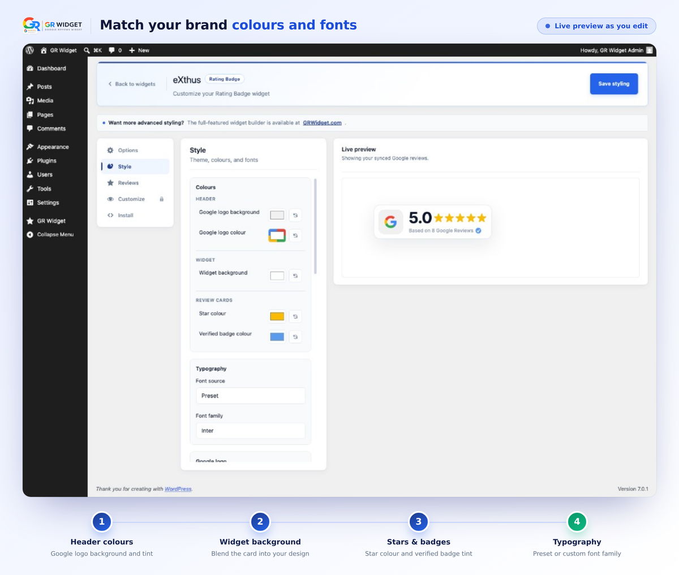Click the Appearance brush icon
The width and height of the screenshot is (679, 575).
tap(30, 147)
